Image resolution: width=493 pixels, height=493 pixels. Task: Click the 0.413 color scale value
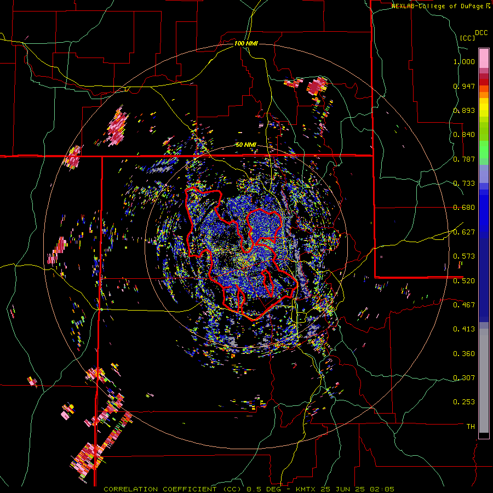click(x=464, y=329)
